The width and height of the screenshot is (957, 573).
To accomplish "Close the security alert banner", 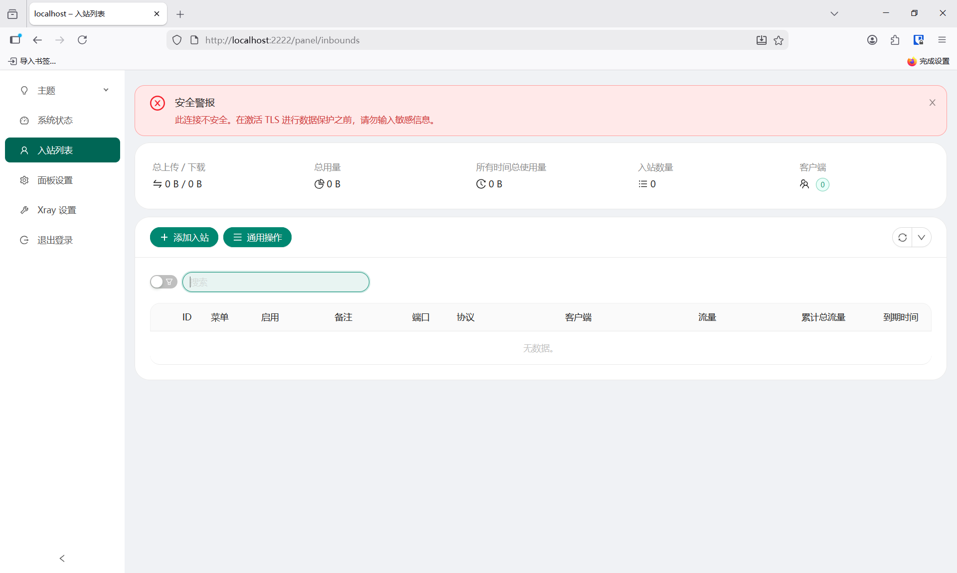I will coord(932,103).
